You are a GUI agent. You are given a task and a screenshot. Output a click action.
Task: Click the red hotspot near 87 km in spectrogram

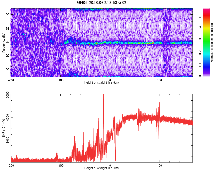(x=153, y=43)
